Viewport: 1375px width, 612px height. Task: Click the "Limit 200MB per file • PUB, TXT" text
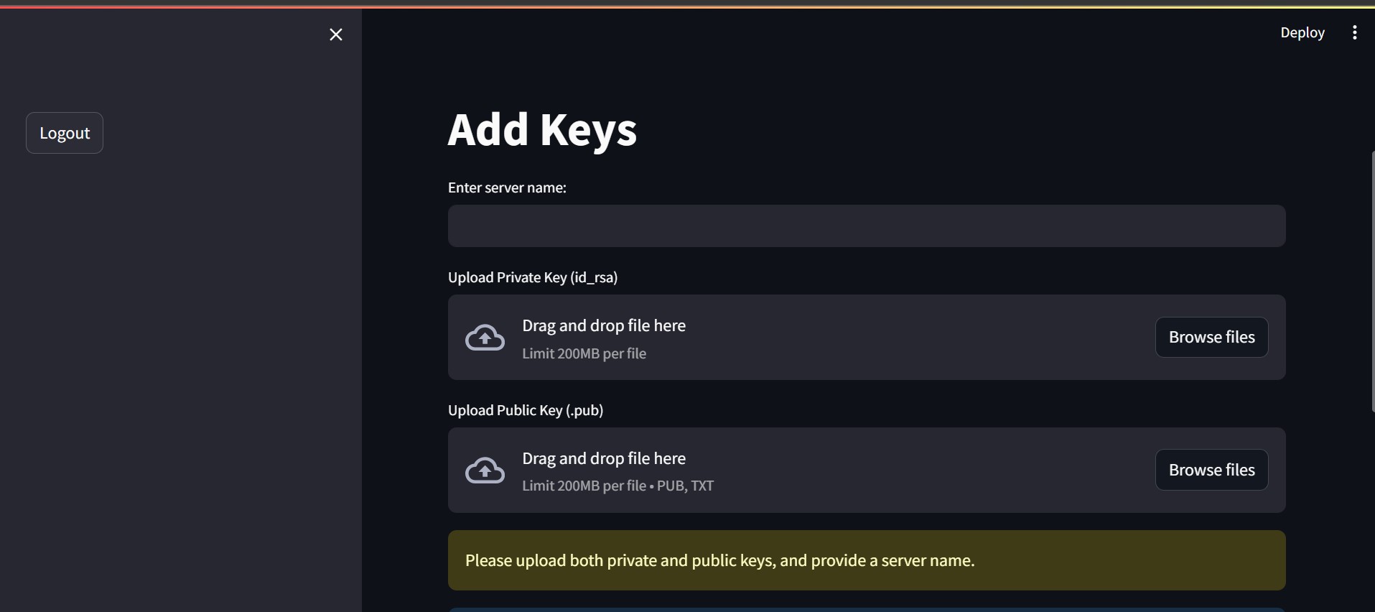tap(617, 486)
